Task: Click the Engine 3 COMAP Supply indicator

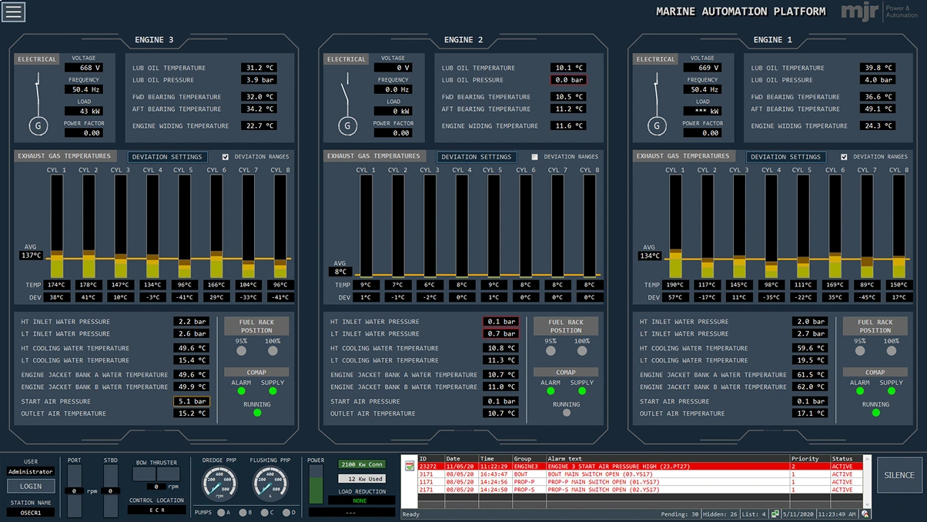Action: click(x=273, y=391)
